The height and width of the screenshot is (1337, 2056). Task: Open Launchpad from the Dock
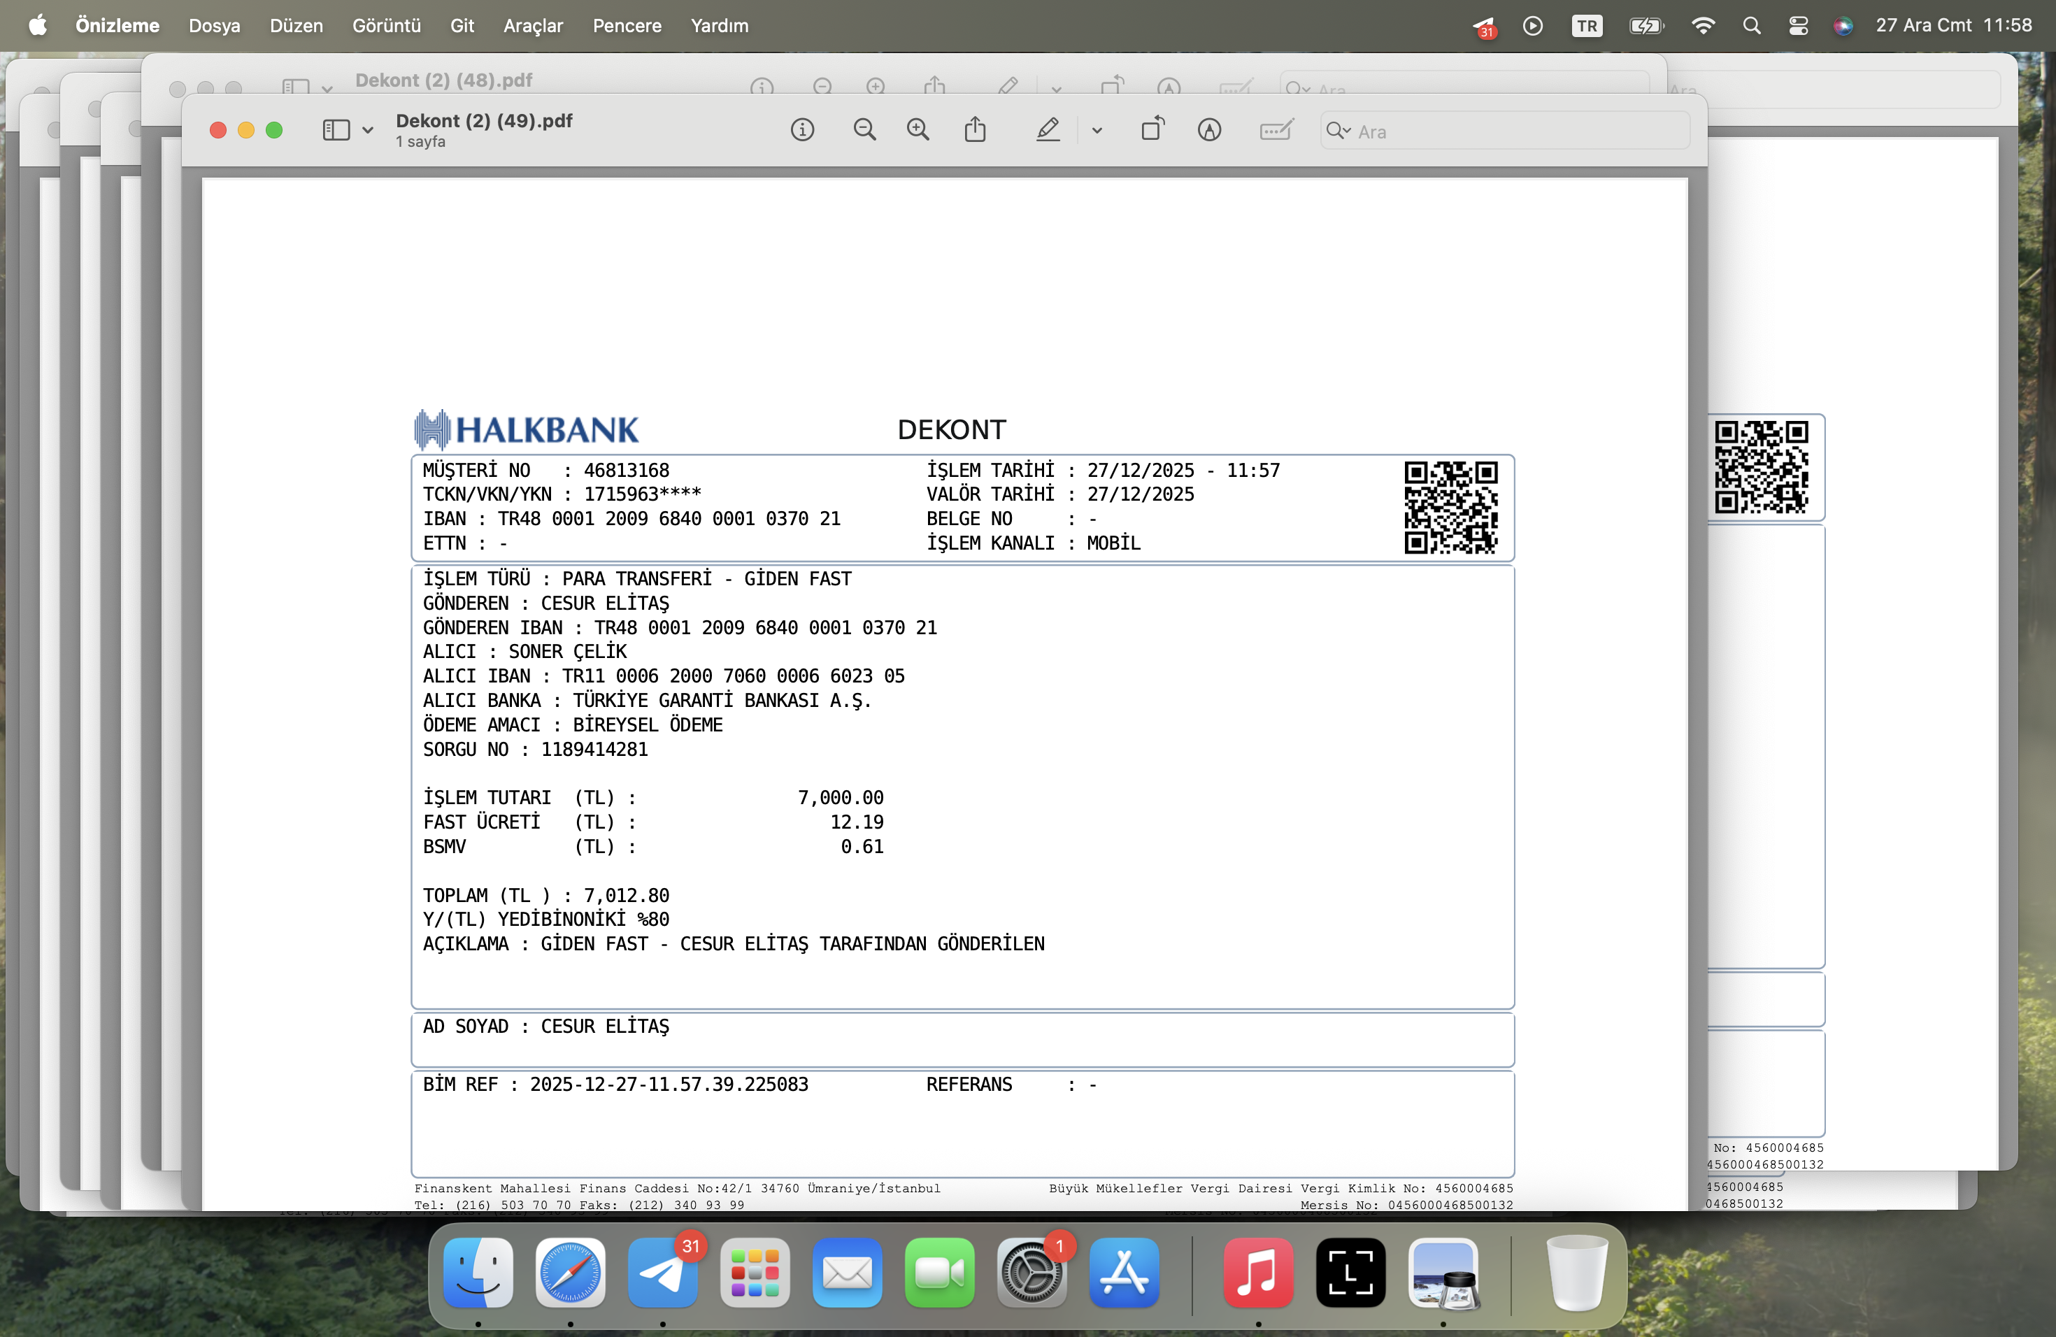pyautogui.click(x=755, y=1272)
